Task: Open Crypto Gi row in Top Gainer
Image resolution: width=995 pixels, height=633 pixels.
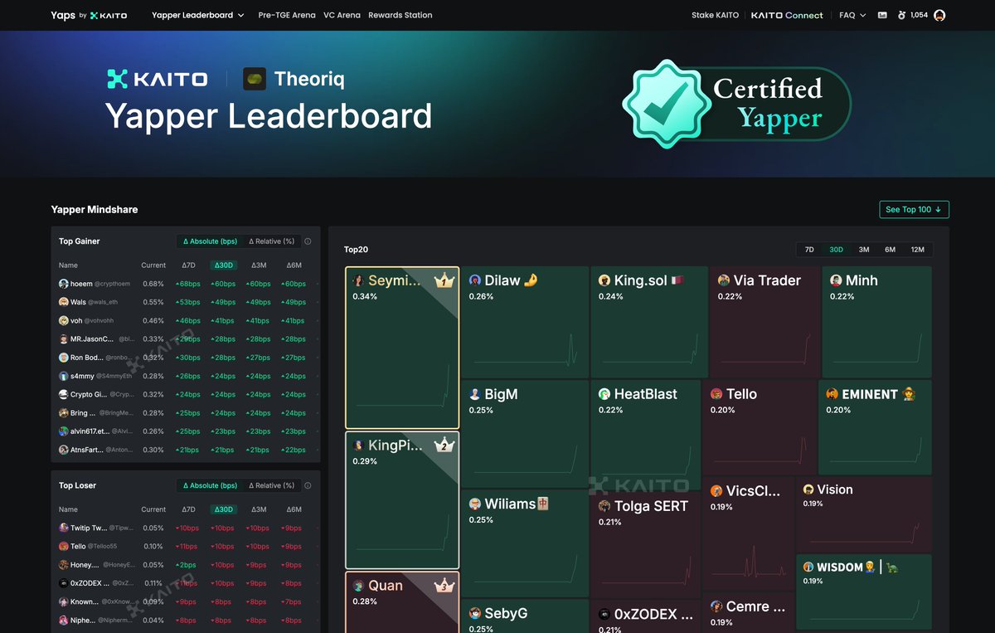Action: coord(185,394)
